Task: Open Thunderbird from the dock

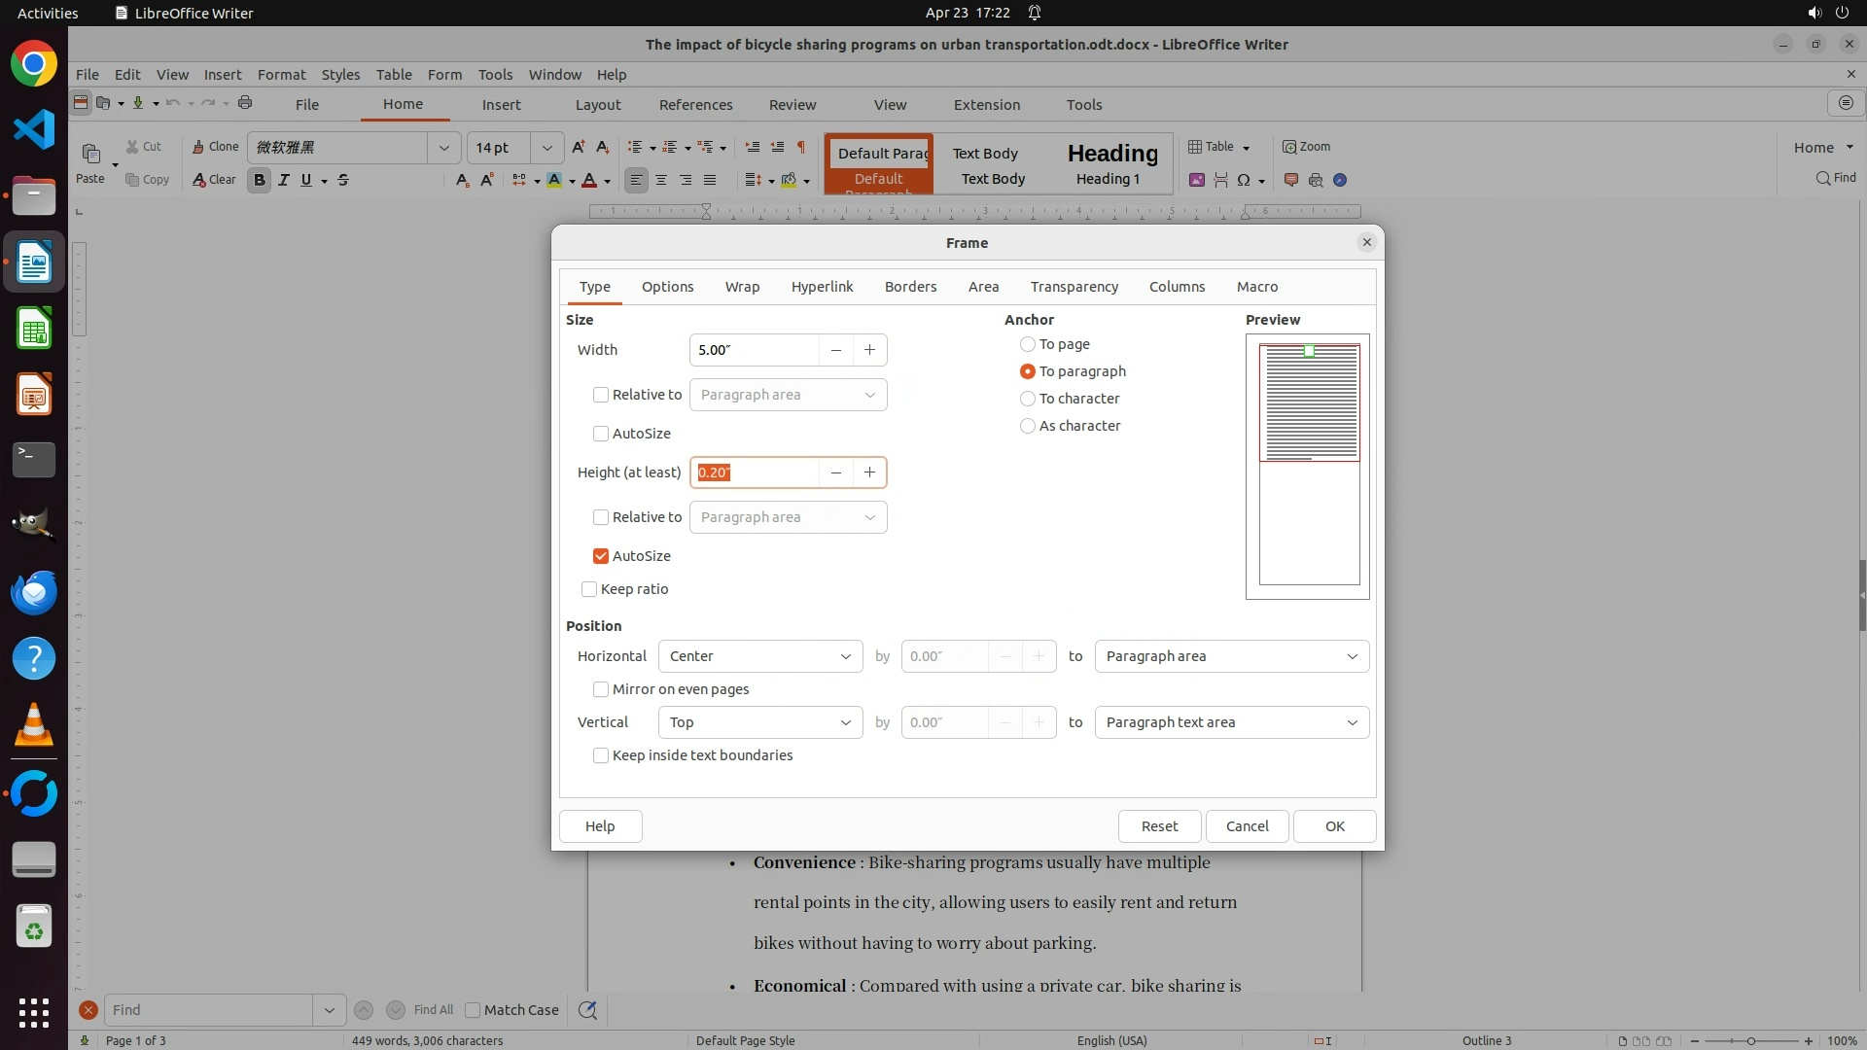Action: [x=34, y=592]
